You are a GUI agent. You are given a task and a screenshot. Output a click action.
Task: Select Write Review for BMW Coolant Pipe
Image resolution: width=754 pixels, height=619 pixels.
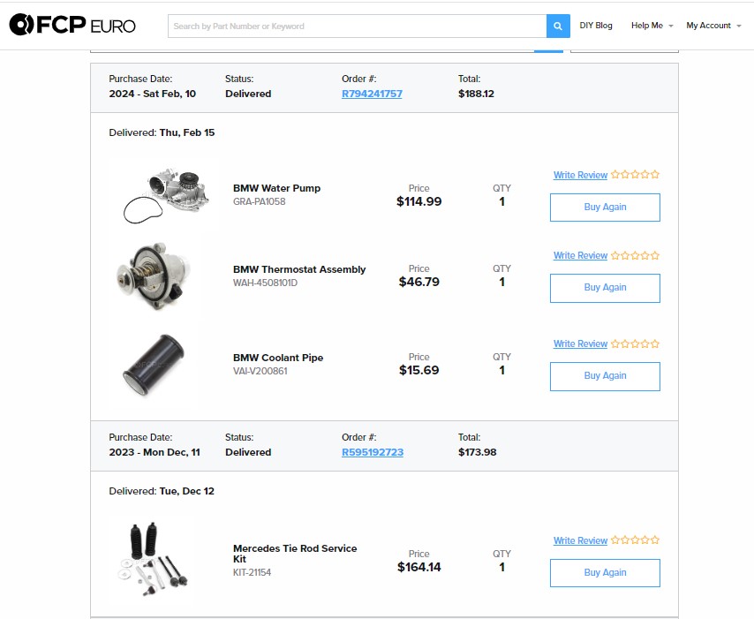click(580, 343)
